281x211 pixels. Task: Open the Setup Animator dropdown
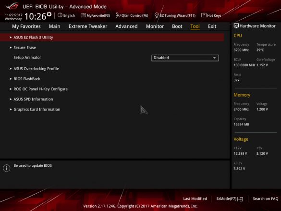coord(185,58)
